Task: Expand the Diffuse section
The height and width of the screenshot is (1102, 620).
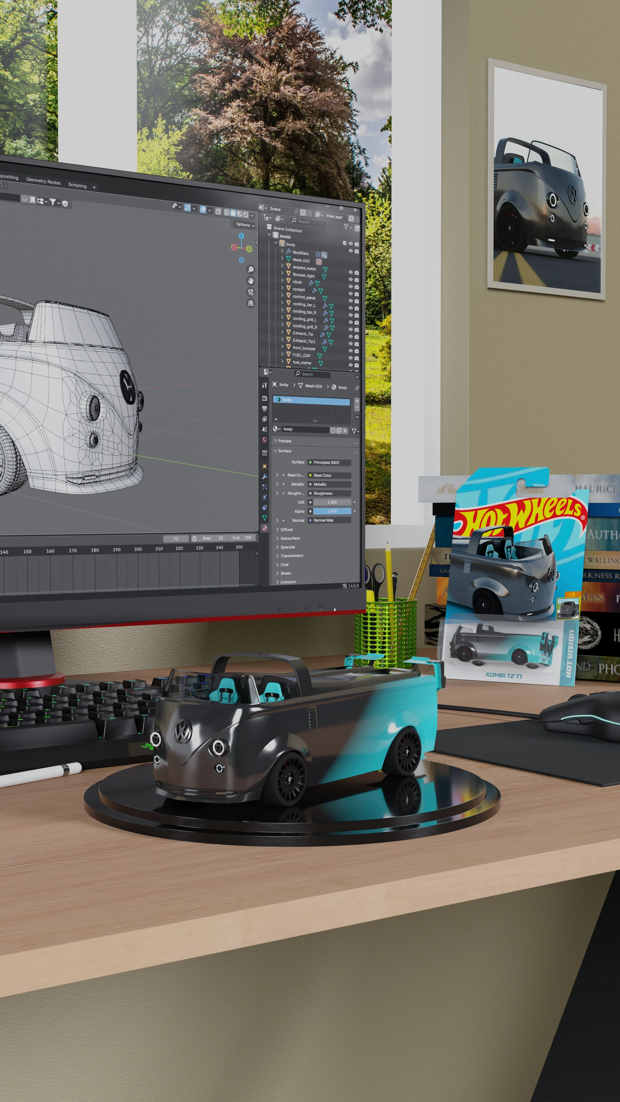Action: (x=286, y=530)
